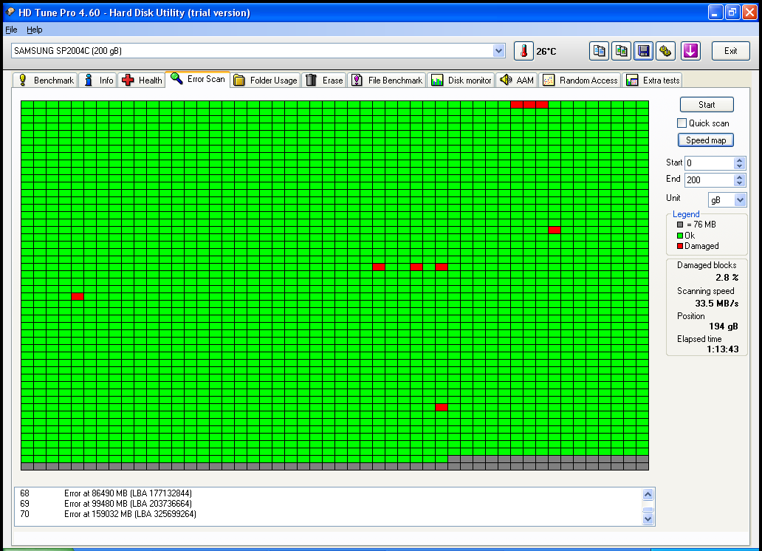Select error entry 70 at 159032 MB
Viewport: 762px width, 551px height.
tap(108, 514)
